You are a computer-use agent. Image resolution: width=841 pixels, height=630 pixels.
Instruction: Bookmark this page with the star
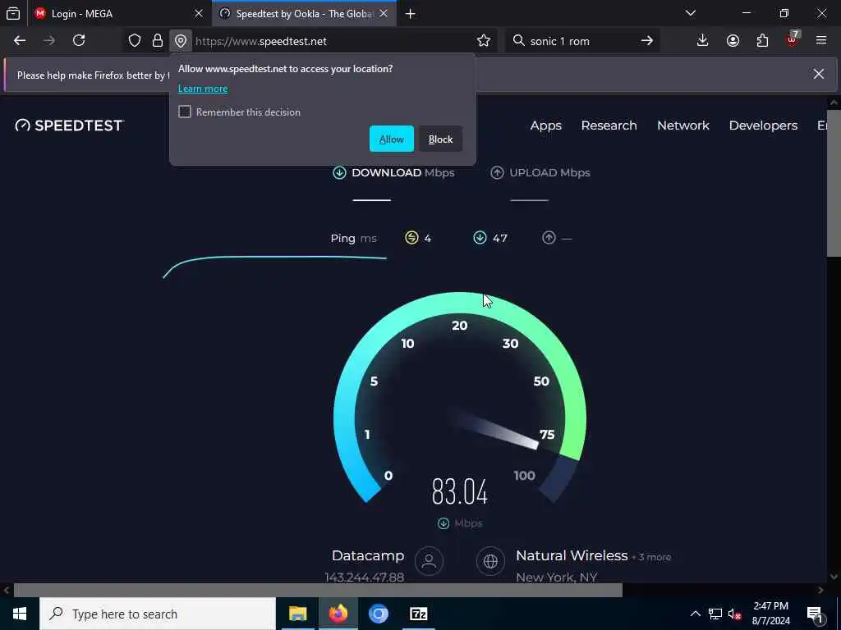[484, 41]
